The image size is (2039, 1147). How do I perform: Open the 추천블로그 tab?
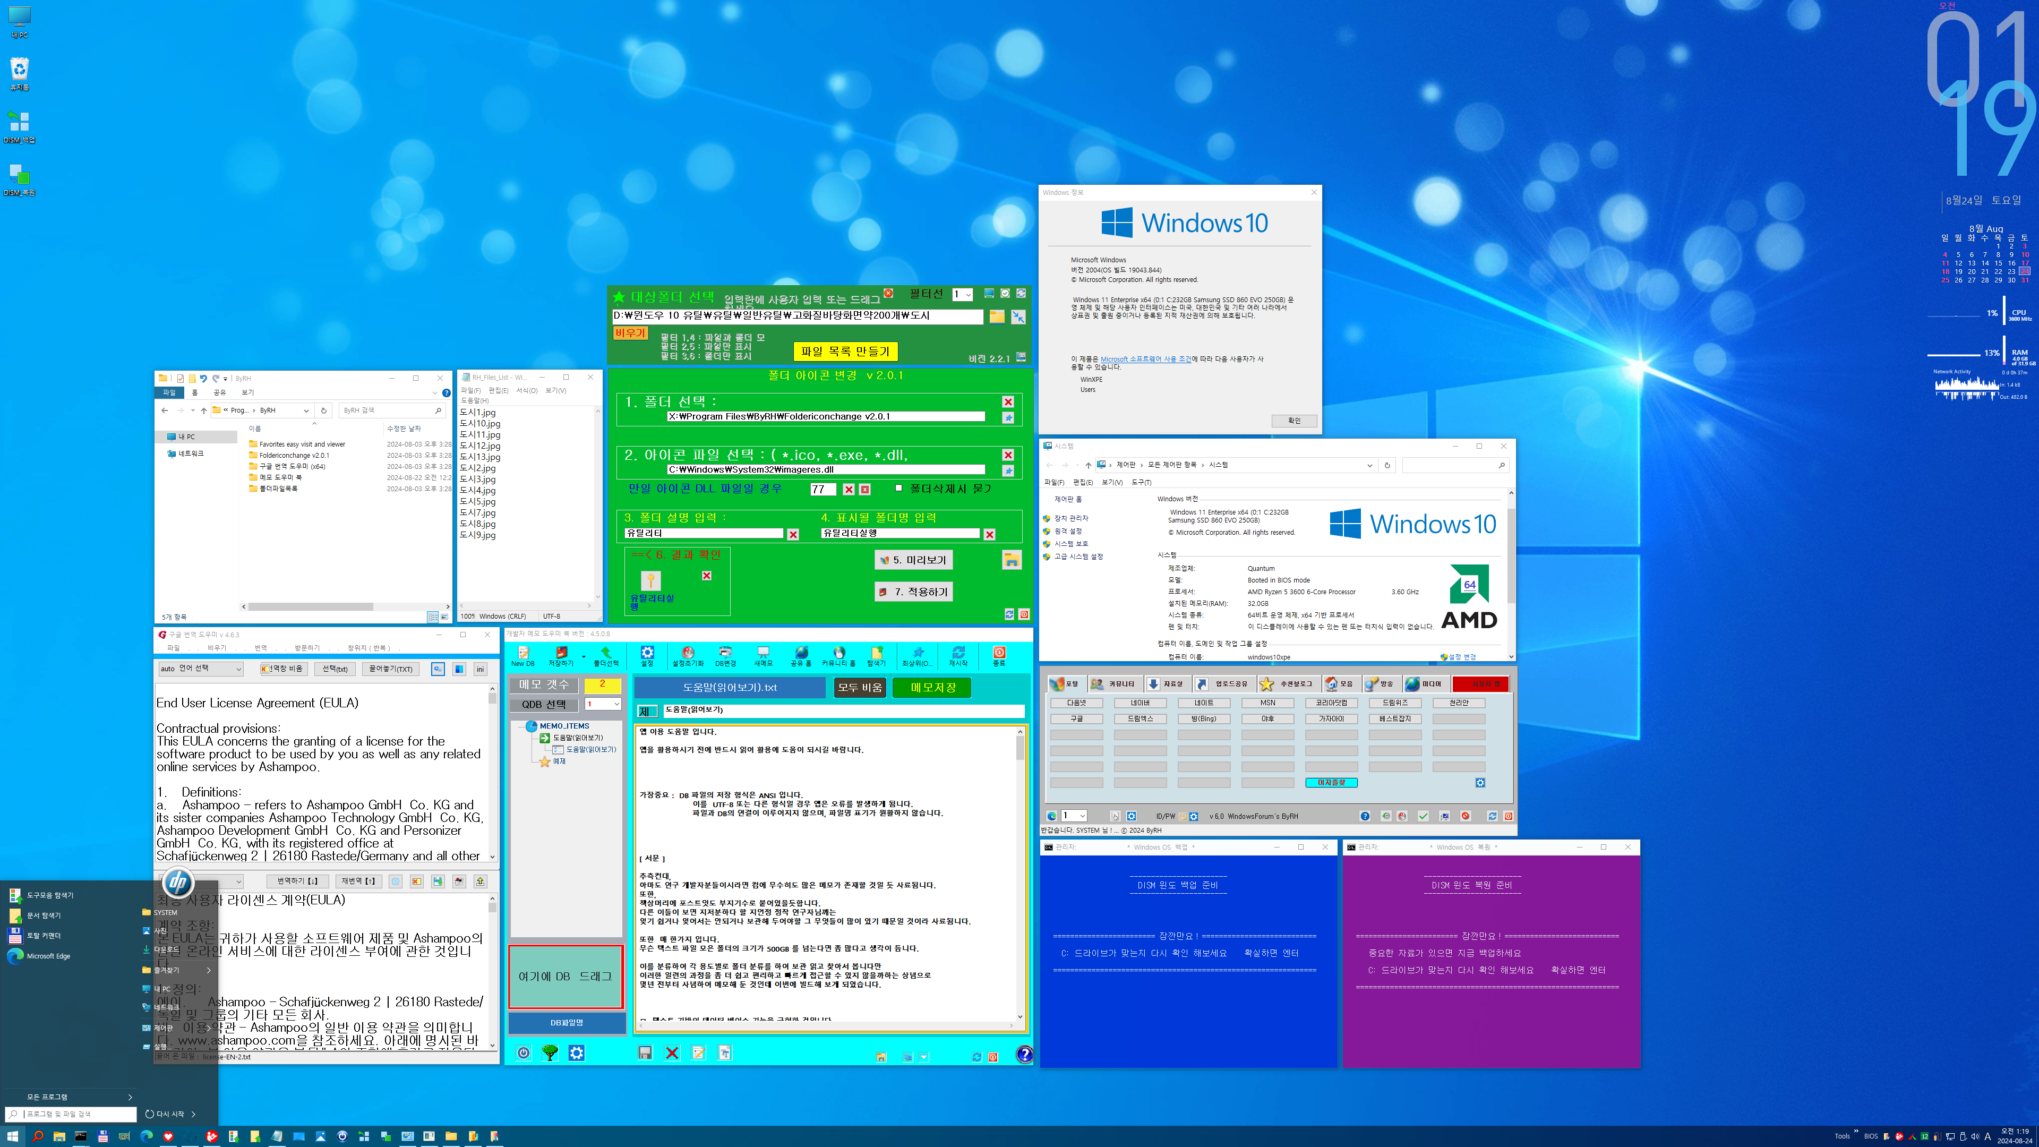tap(1289, 684)
